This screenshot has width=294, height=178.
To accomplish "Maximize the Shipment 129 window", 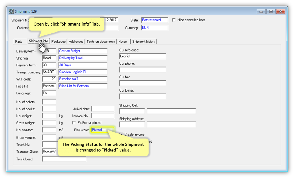I will coord(271,11).
